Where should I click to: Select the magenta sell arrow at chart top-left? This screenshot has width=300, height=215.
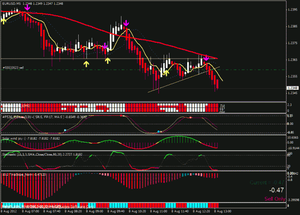[x=27, y=8]
